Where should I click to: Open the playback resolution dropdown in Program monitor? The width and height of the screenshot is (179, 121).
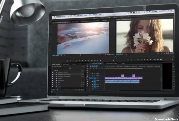coord(158,54)
